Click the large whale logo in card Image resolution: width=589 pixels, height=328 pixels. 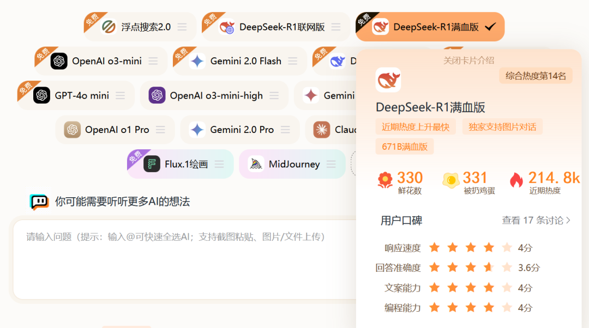[388, 80]
